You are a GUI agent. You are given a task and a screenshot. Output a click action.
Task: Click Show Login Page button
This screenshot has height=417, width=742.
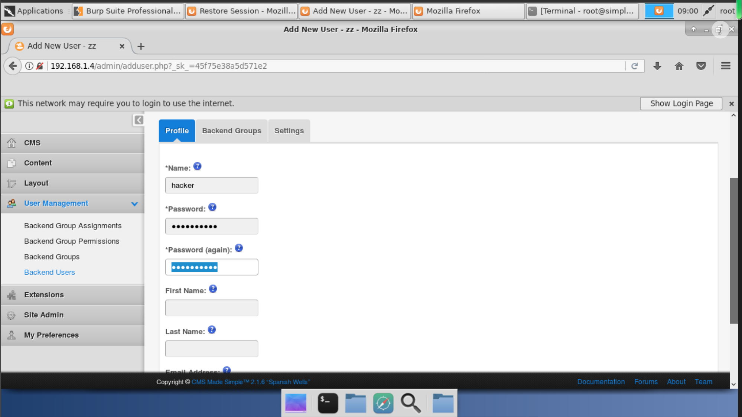(x=681, y=104)
